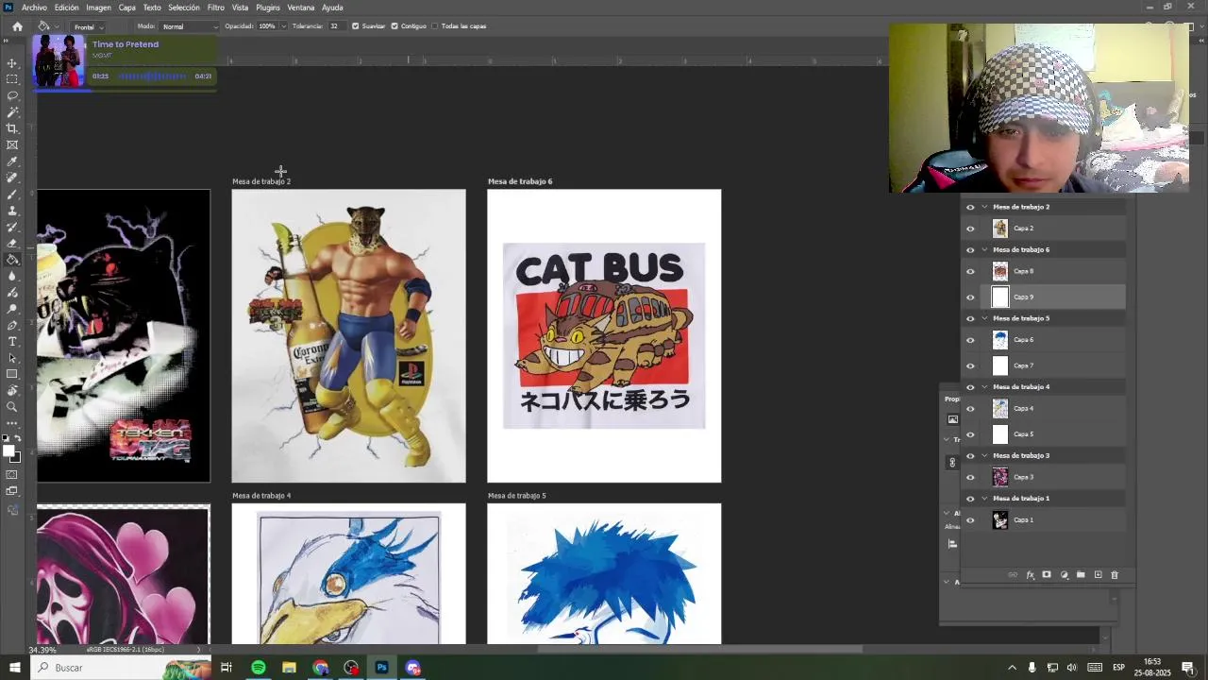Add layer mask in Layers panel
This screenshot has height=680, width=1208.
click(1047, 574)
